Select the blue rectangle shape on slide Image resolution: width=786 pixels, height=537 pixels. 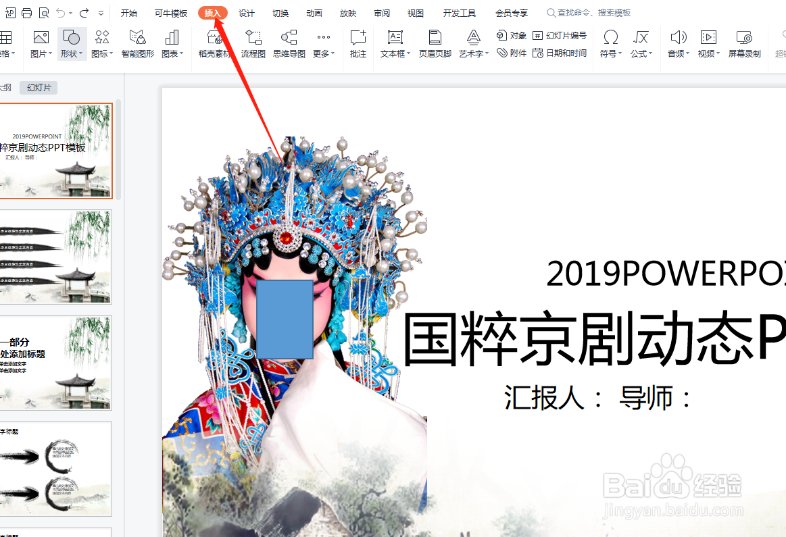click(x=285, y=319)
